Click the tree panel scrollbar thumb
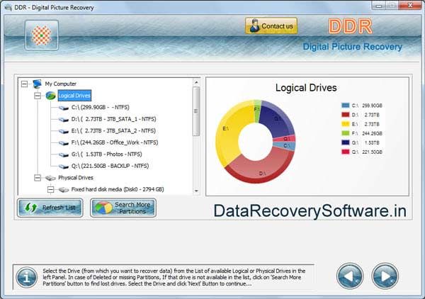This screenshot has width=425, height=299. tap(196, 111)
